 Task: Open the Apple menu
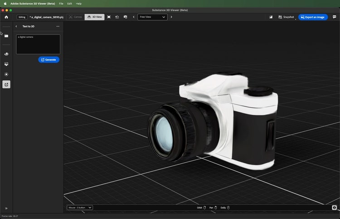5,4
